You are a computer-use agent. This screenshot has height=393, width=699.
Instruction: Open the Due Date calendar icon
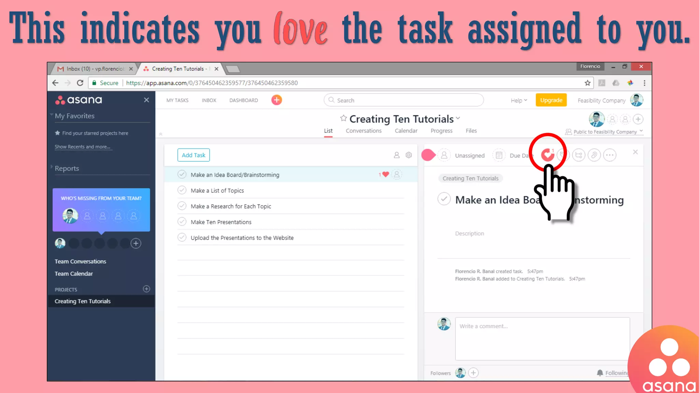499,155
